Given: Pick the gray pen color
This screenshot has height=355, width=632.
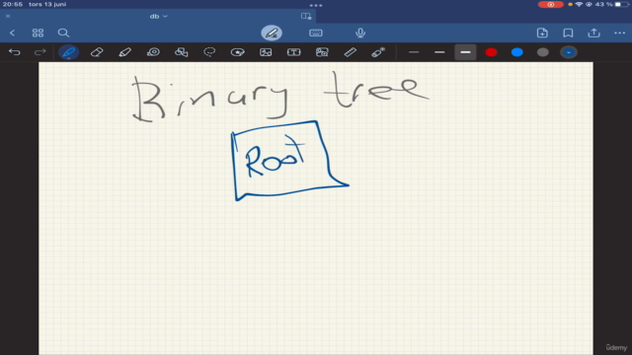Looking at the screenshot, I should [x=543, y=52].
